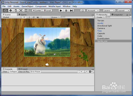
Task: Open the File menu
Action: click(4, 6)
